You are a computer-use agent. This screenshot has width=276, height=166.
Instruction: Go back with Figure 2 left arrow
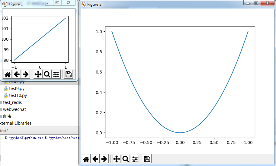click(95, 159)
